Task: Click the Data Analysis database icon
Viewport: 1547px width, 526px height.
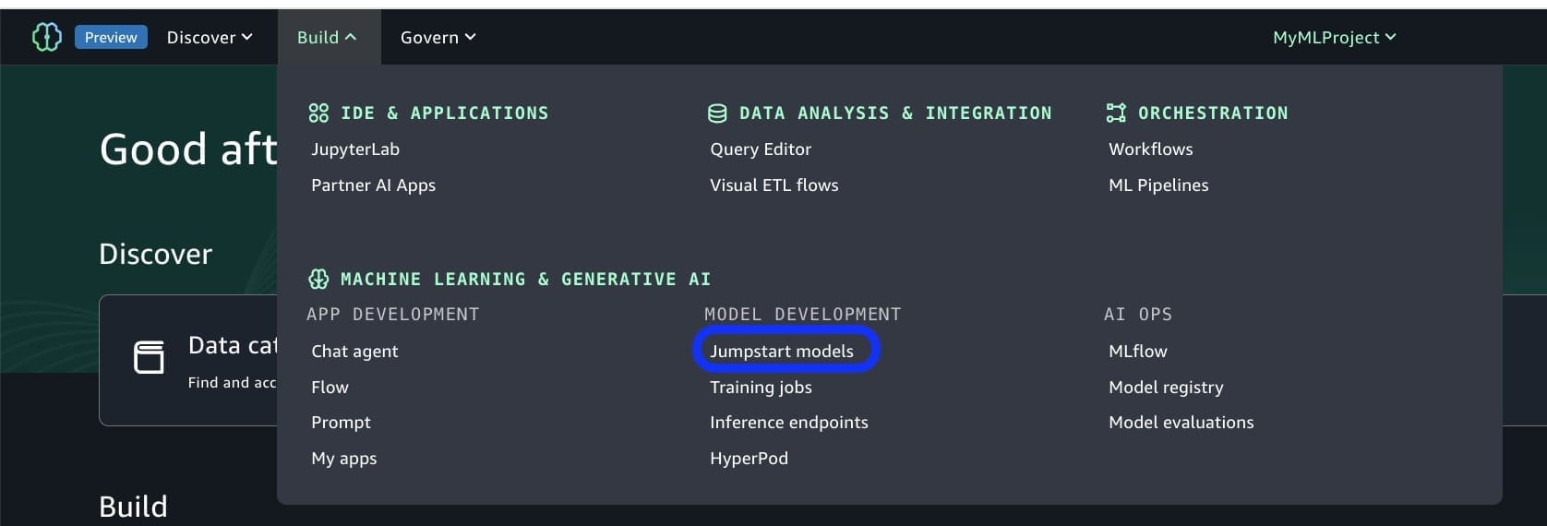Action: coord(717,113)
